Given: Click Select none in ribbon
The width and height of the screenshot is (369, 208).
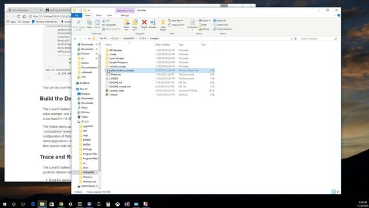Looking at the screenshot, I should pos(221,25).
